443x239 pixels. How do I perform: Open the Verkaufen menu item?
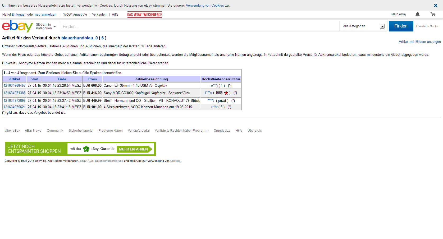tap(99, 15)
